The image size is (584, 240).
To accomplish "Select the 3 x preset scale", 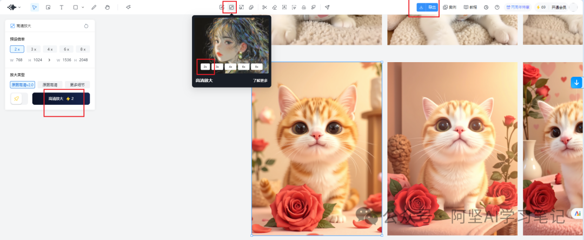I will click(x=34, y=49).
